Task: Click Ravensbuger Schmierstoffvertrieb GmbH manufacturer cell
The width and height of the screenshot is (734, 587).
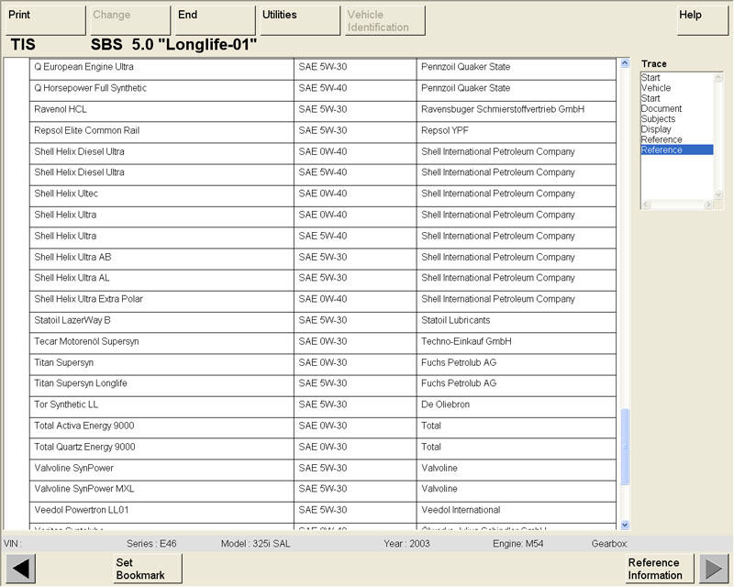Action: [x=517, y=109]
